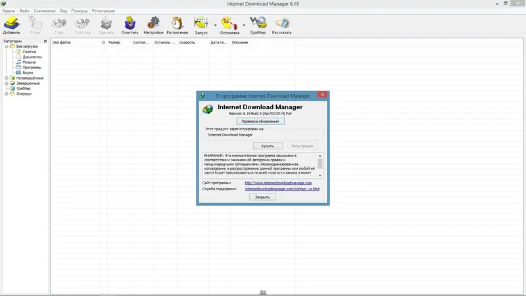
Task: Select the Сжатые category
Action: click(29, 52)
